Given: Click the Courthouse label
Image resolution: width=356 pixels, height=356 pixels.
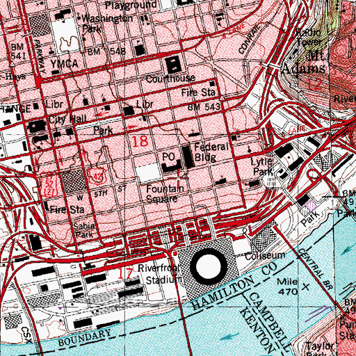Looking at the screenshot, I should click(x=170, y=79).
